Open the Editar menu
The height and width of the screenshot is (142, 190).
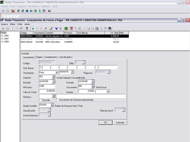[x=12, y=24]
